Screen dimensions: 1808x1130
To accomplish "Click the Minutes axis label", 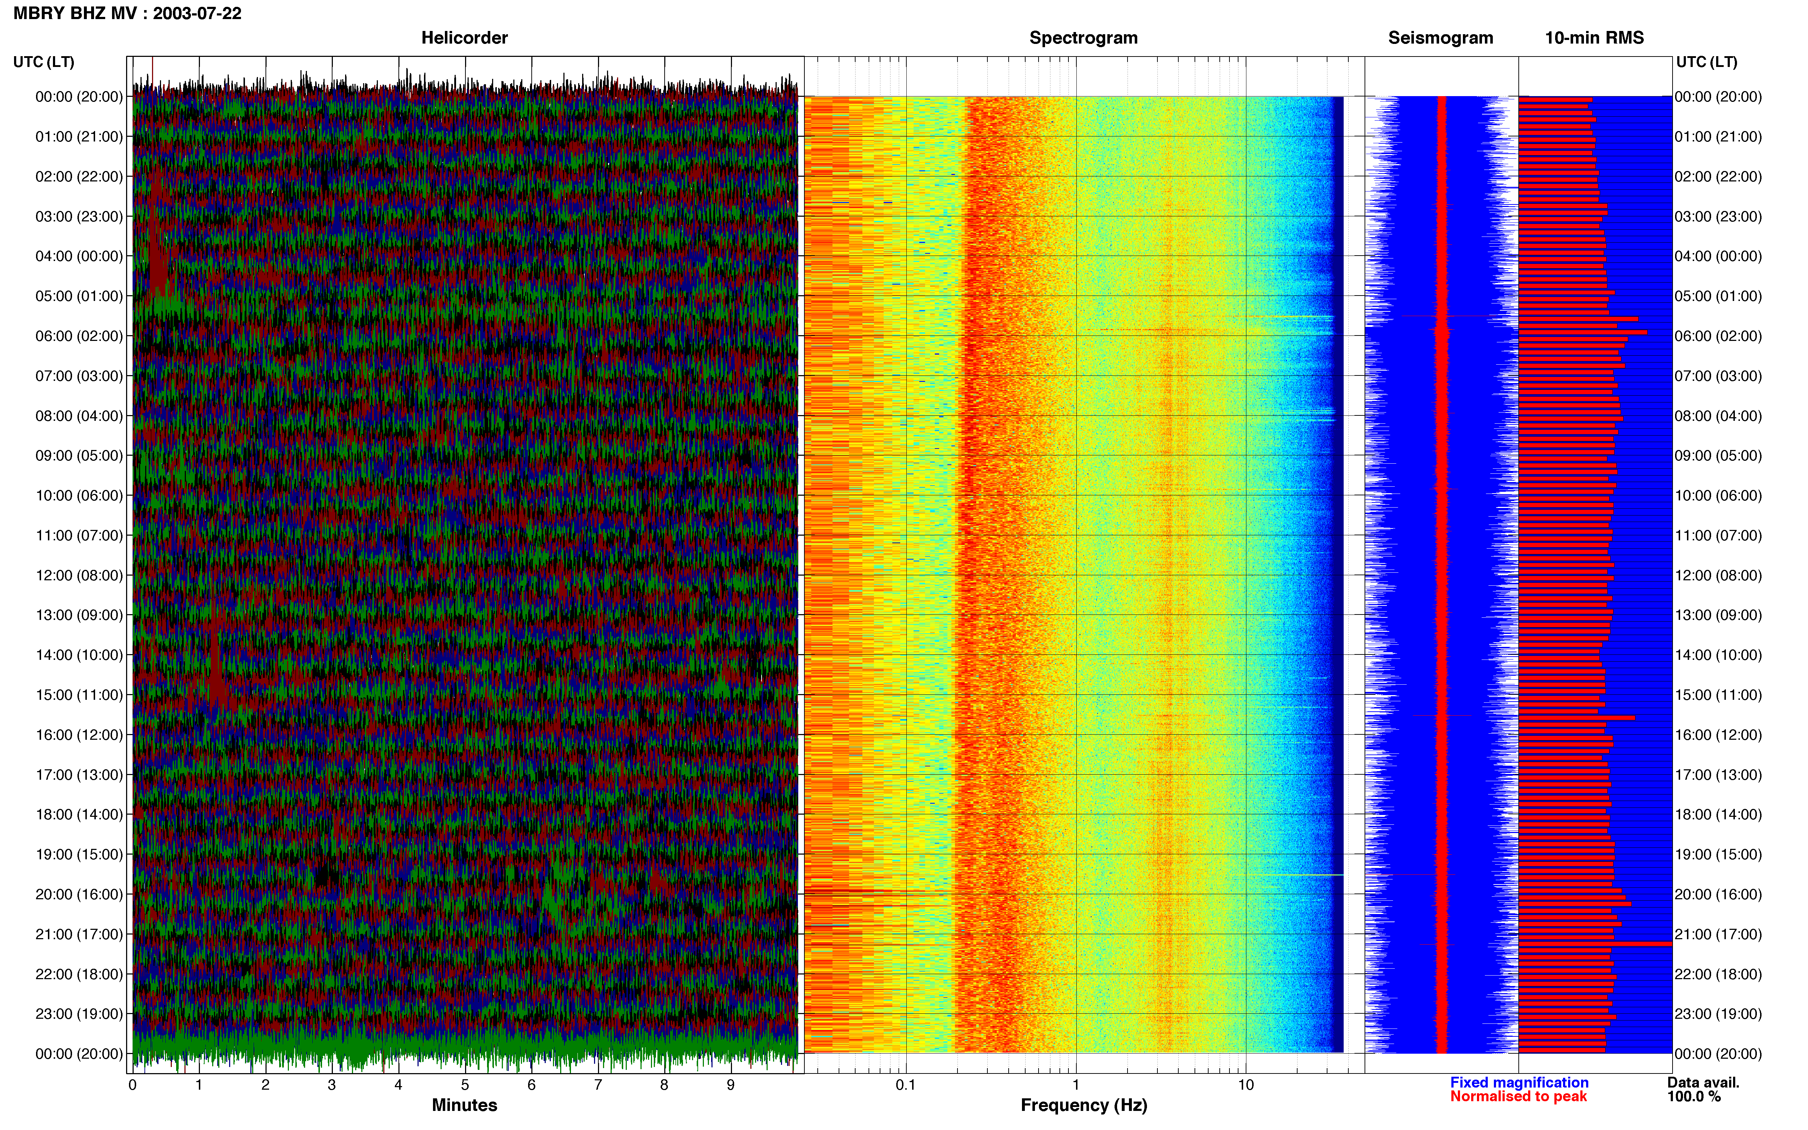I will [464, 1105].
